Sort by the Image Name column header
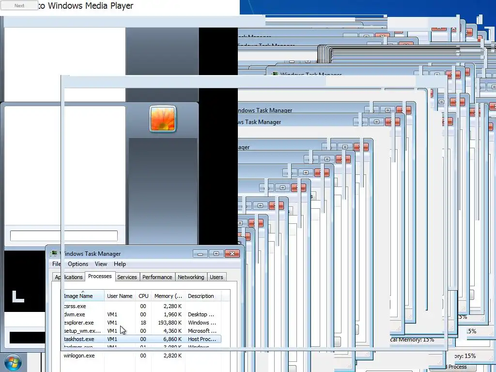The image size is (496, 372). click(x=83, y=296)
